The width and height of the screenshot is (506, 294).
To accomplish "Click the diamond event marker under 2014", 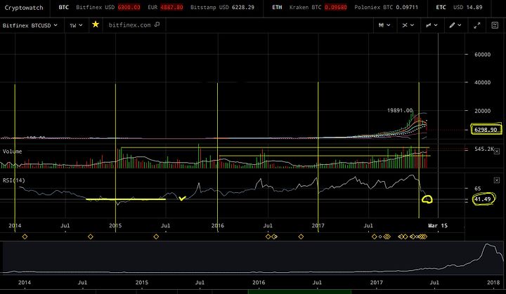I will point(25,236).
